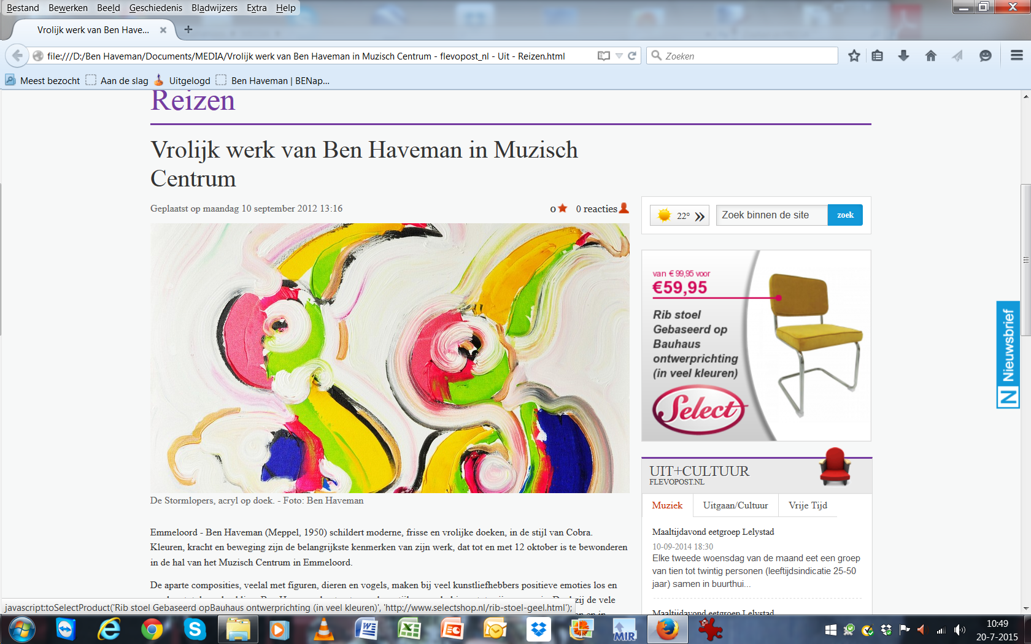The image size is (1031, 644).
Task: Click the red reactions person icon
Action: pos(624,209)
